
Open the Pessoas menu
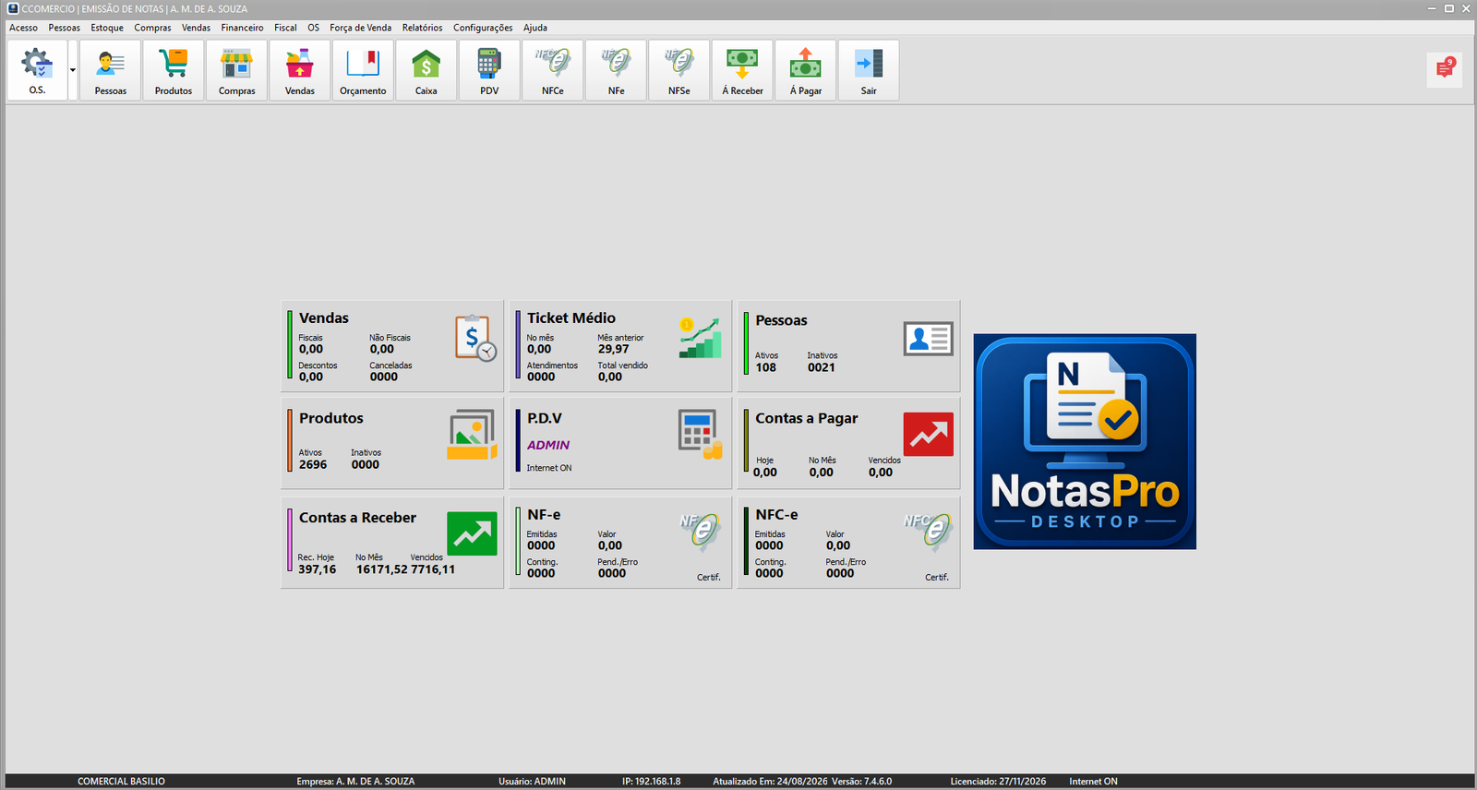tap(65, 28)
